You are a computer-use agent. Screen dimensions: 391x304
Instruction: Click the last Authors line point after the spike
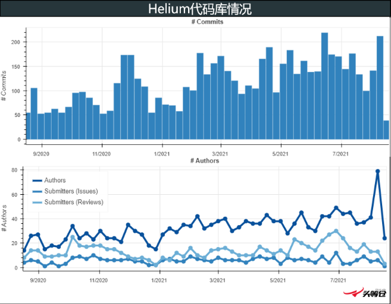click(x=384, y=238)
